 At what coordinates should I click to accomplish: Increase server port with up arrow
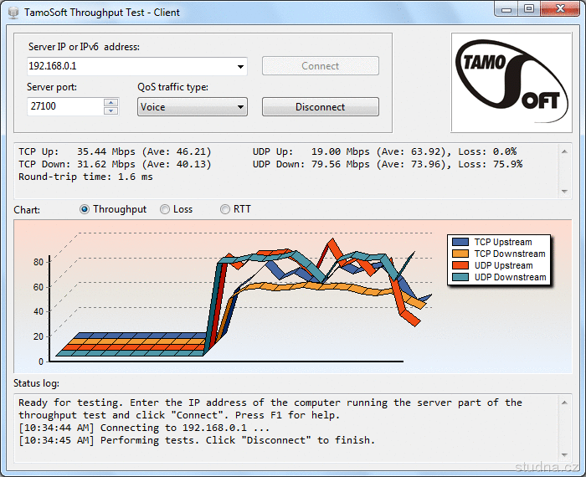[x=111, y=103]
